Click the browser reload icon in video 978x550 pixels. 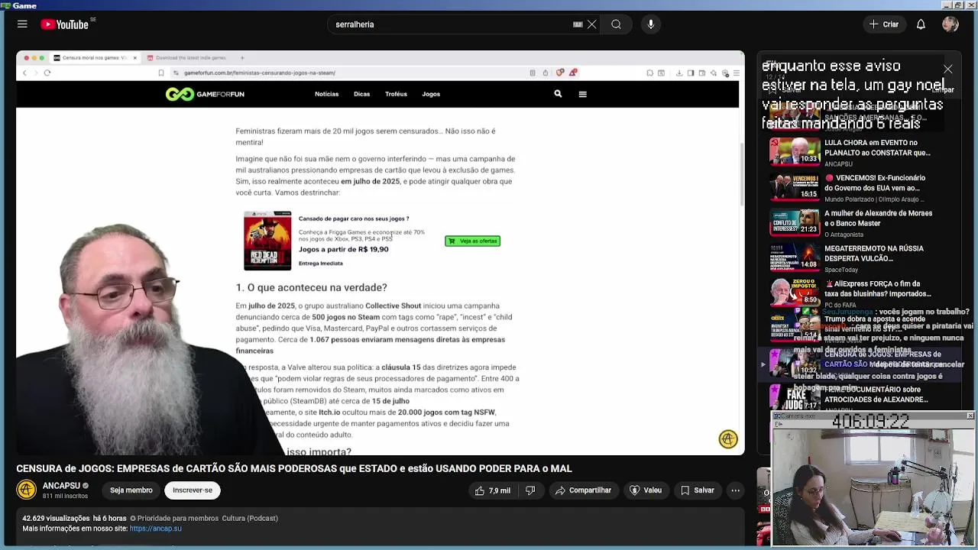47,73
